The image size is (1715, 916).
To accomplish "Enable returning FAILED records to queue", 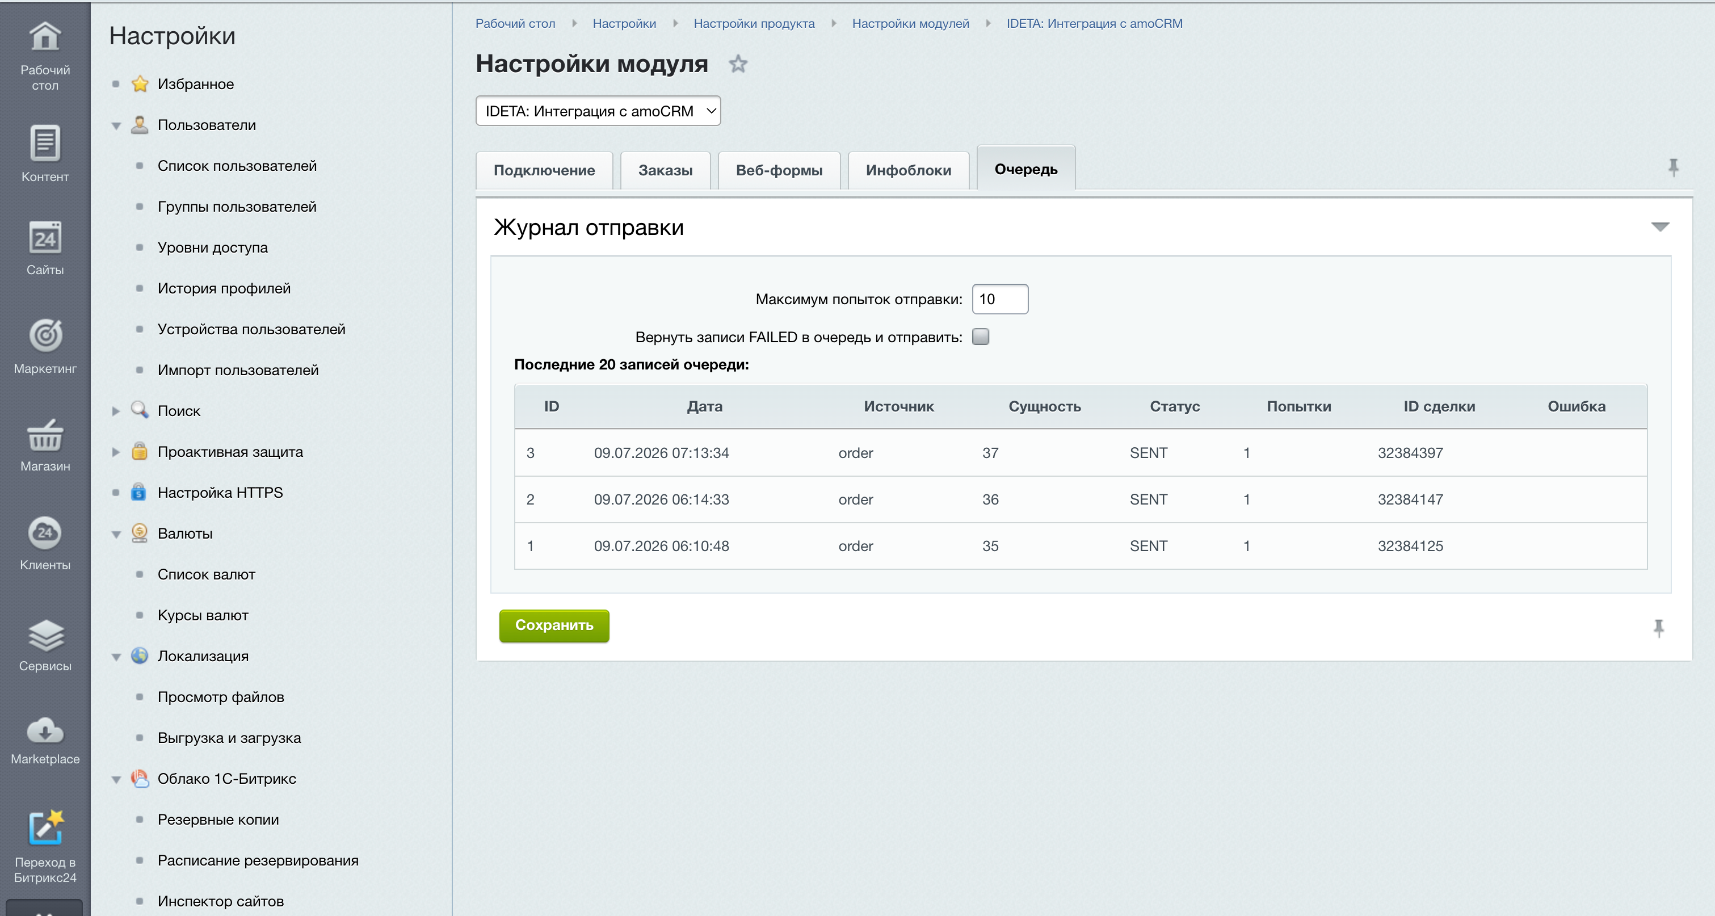I will [x=980, y=337].
